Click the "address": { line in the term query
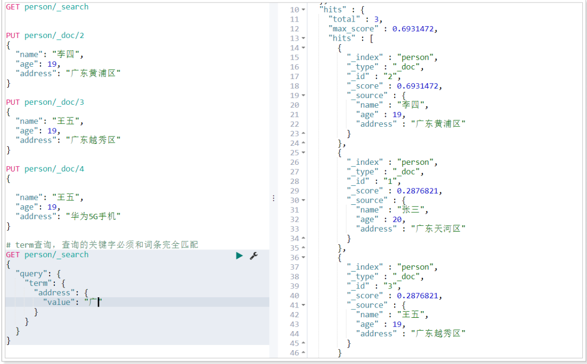The height and width of the screenshot is (364, 587). tap(61, 293)
